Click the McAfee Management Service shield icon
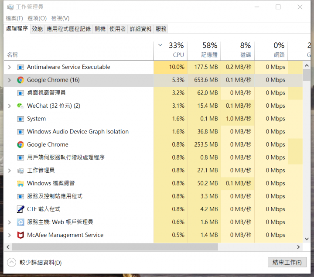 (20, 235)
